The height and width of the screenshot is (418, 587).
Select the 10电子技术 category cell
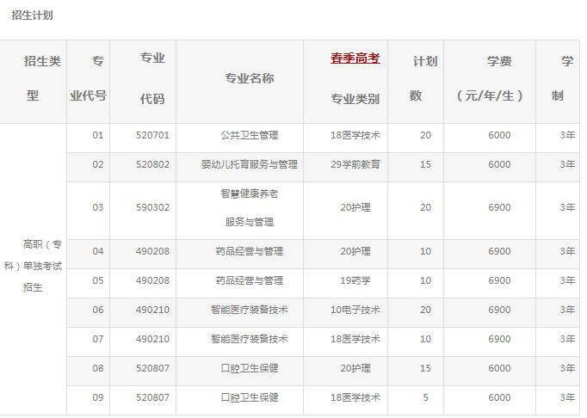(355, 310)
